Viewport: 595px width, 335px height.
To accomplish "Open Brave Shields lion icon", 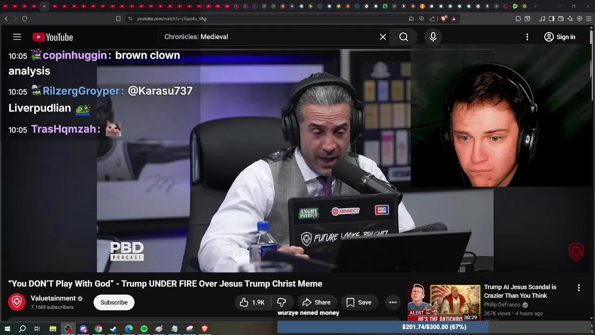I will pos(444,19).
